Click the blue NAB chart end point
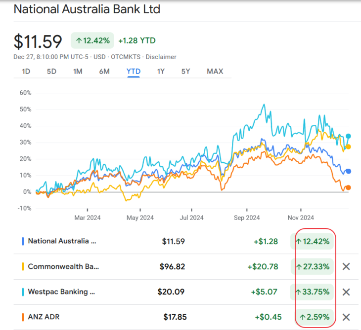 [348, 171]
